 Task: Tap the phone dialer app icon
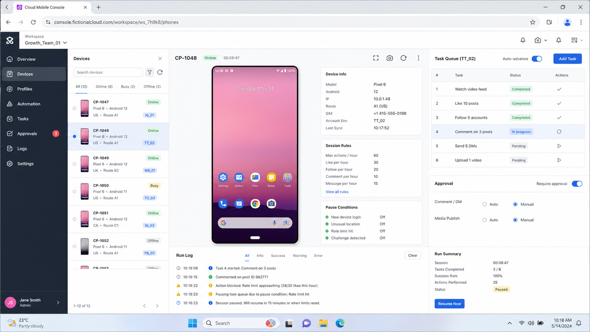tap(223, 204)
